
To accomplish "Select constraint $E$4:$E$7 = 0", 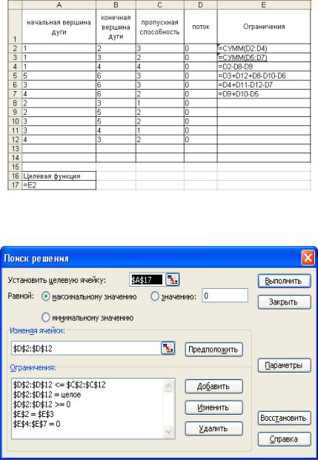I will point(36,424).
